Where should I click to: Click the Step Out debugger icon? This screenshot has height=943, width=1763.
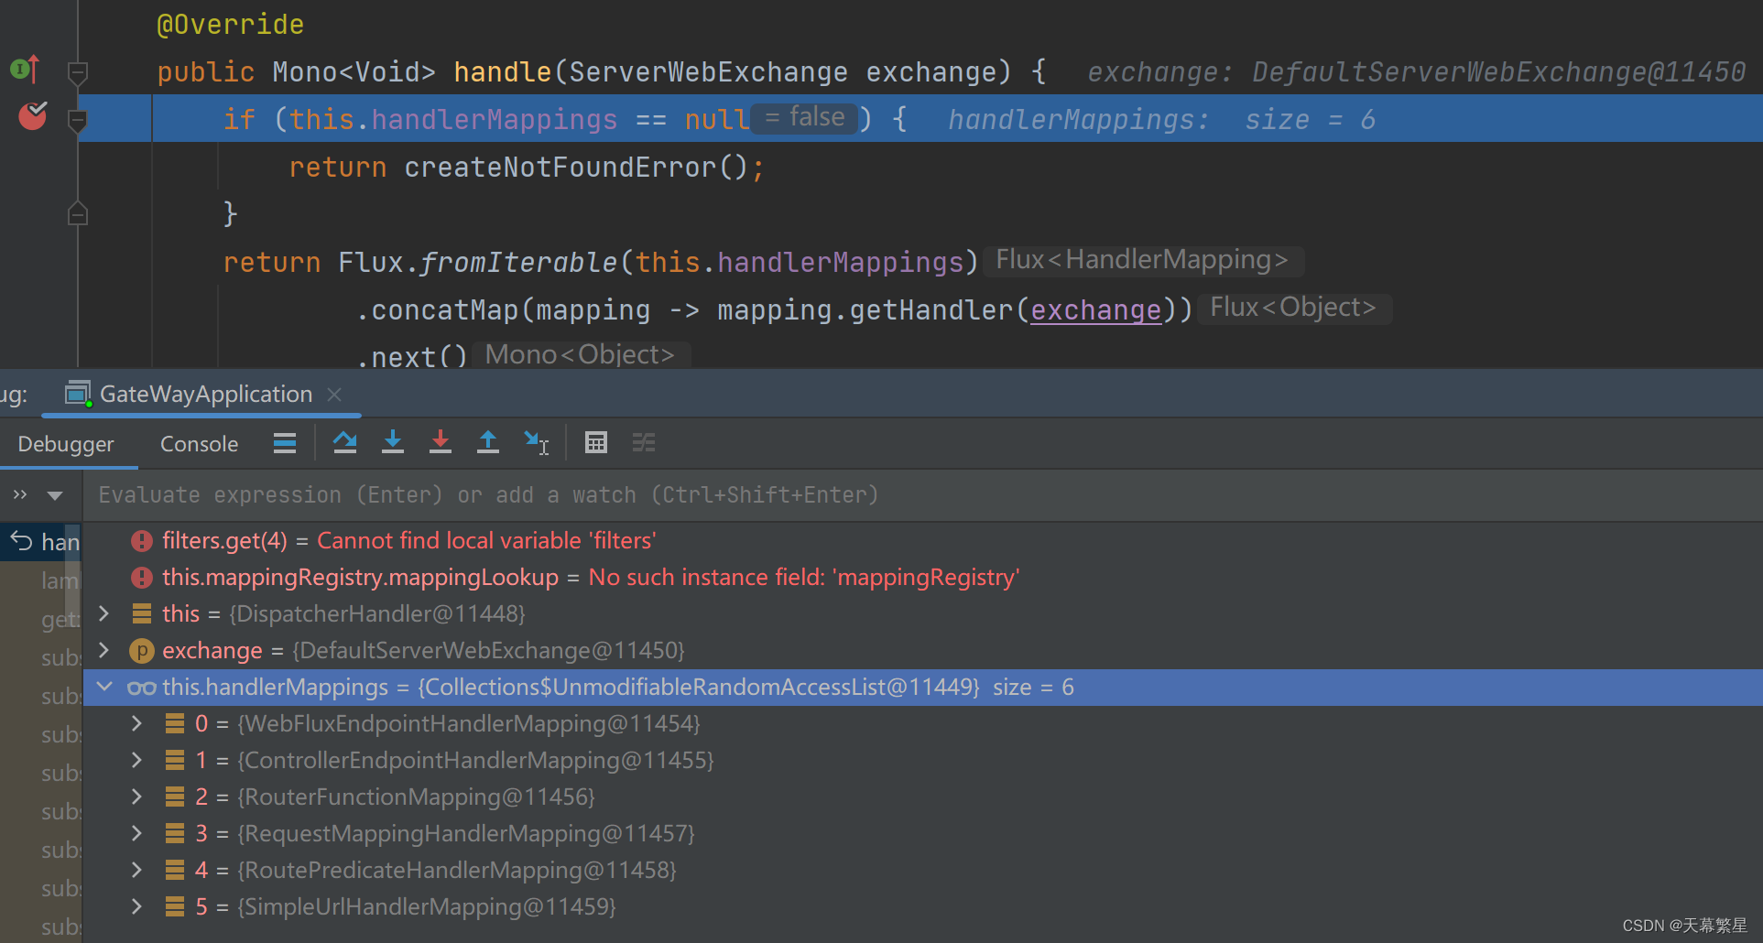[488, 442]
